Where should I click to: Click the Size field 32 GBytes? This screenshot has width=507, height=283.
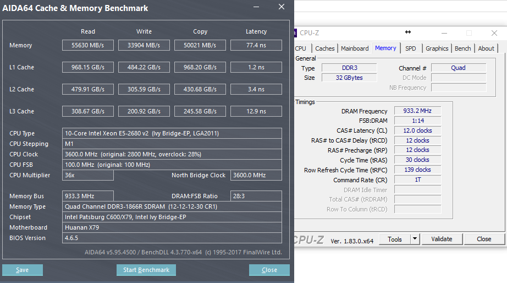point(349,78)
